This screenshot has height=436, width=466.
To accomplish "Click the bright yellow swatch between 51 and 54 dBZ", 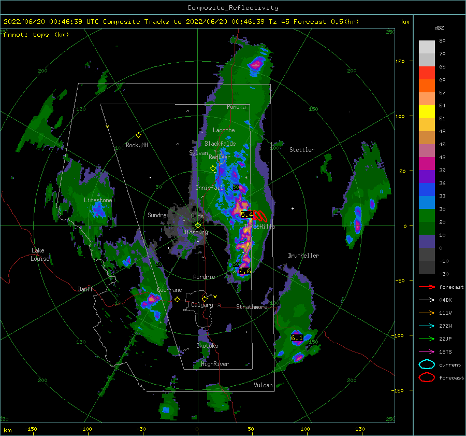I will [x=427, y=112].
